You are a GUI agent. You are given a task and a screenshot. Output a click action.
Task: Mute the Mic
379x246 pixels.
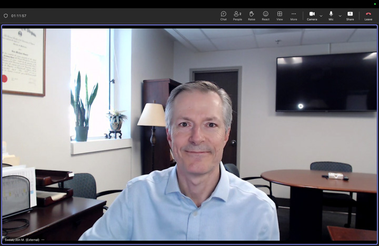[331, 16]
